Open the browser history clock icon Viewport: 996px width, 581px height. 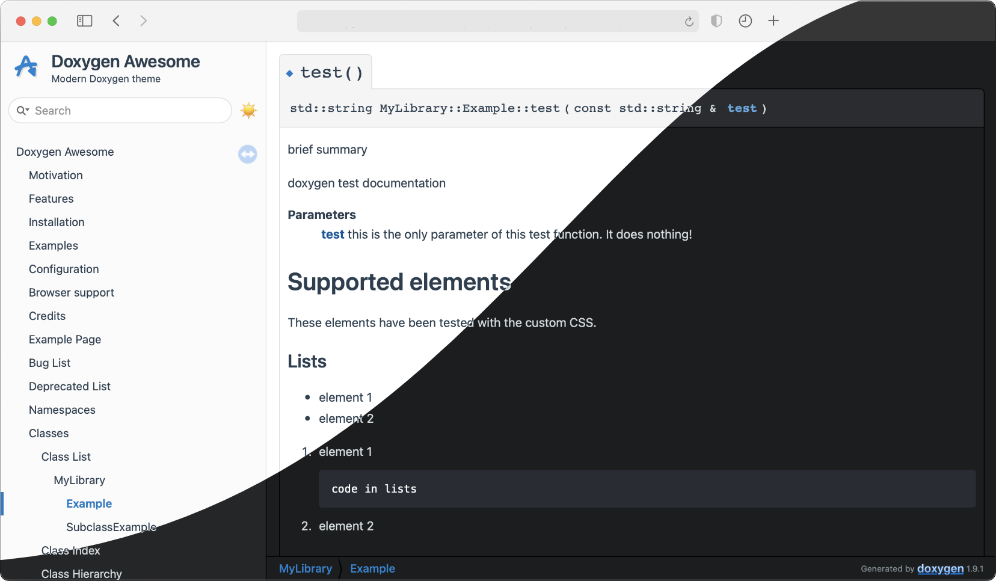pos(745,21)
